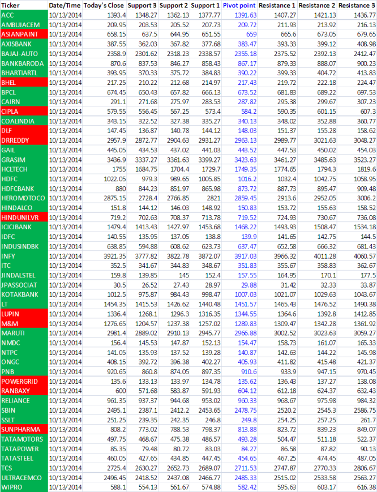Click the red M&M ticker cell
The image size is (377, 492).
pos(24,323)
